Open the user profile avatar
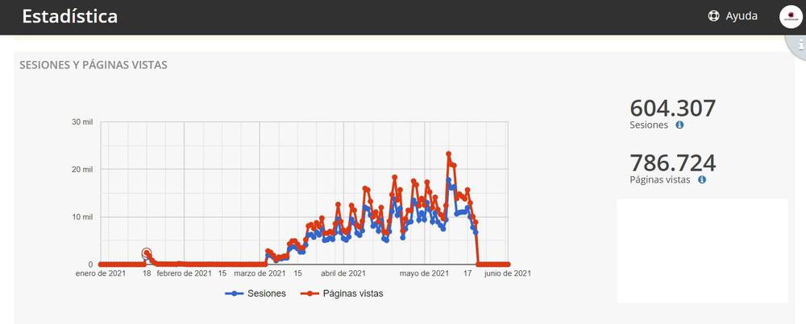Screen dimensions: 806x324 coord(790,17)
